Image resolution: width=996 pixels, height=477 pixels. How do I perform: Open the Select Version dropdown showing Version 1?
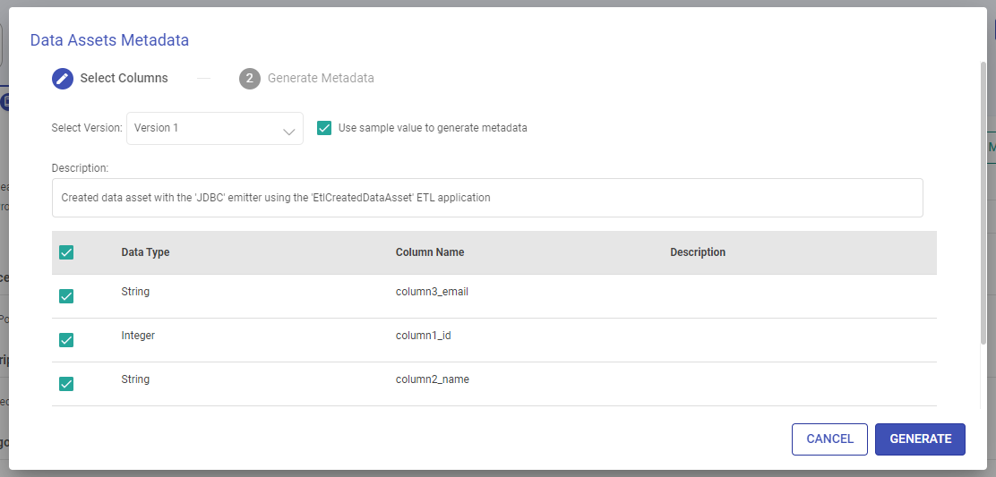tap(214, 128)
